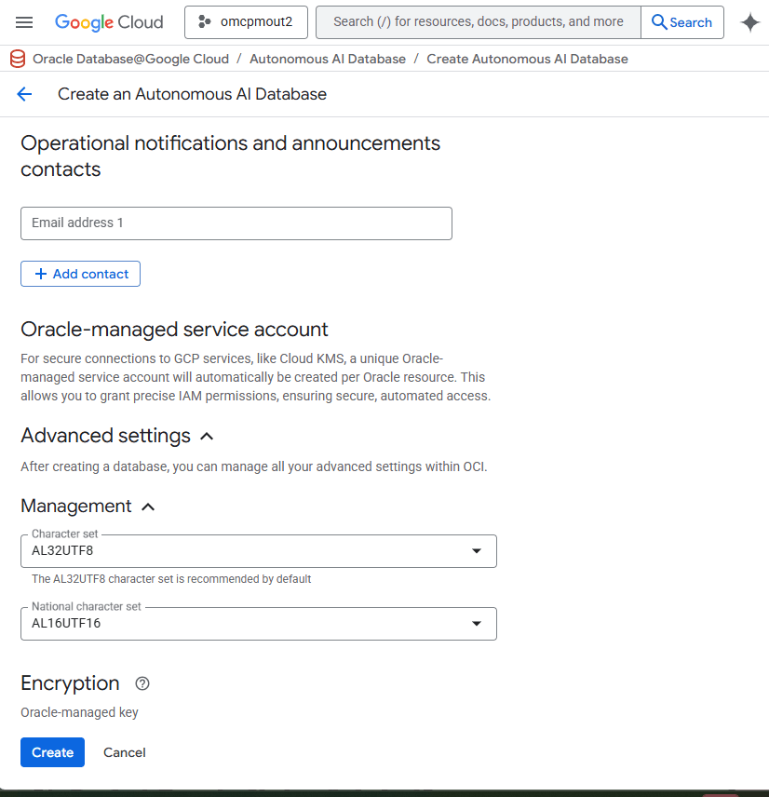This screenshot has width=769, height=797.
Task: Open the Character set dropdown
Action: (x=478, y=550)
